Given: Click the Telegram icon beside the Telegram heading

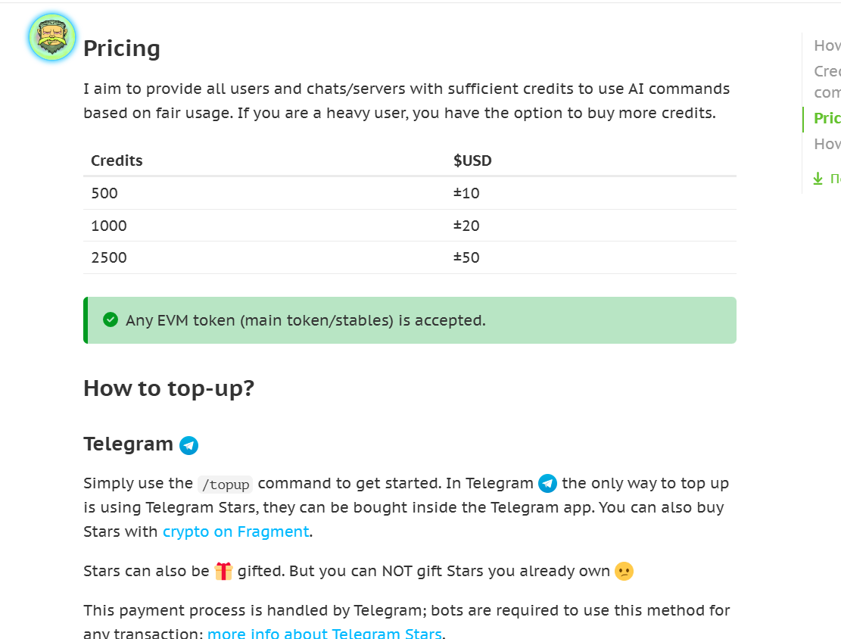Looking at the screenshot, I should pyautogui.click(x=189, y=445).
